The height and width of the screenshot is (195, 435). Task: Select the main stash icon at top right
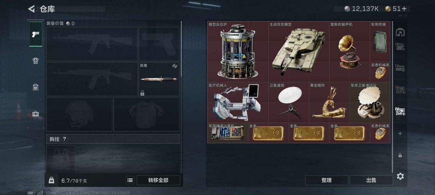(x=400, y=32)
